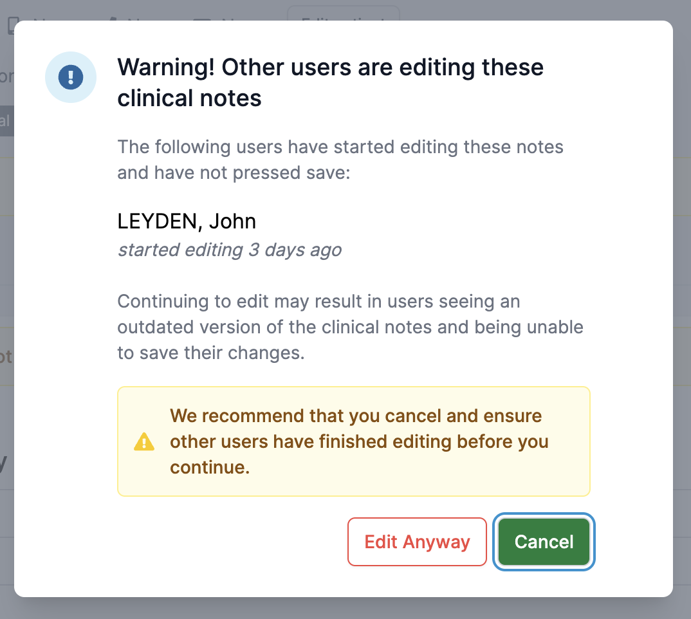Image resolution: width=691 pixels, height=619 pixels.
Task: Choose Edit Anyway to continue editing
Action: [417, 542]
